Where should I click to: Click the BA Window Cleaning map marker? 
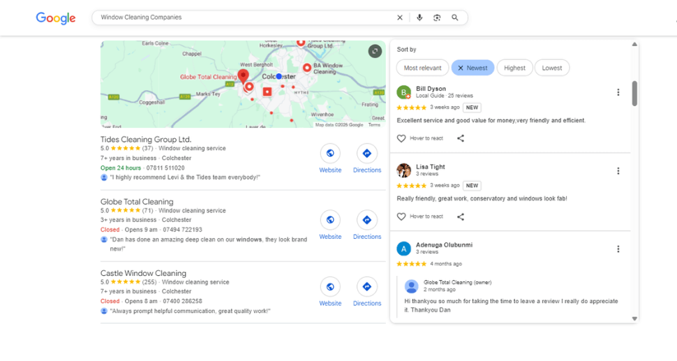coord(307,68)
